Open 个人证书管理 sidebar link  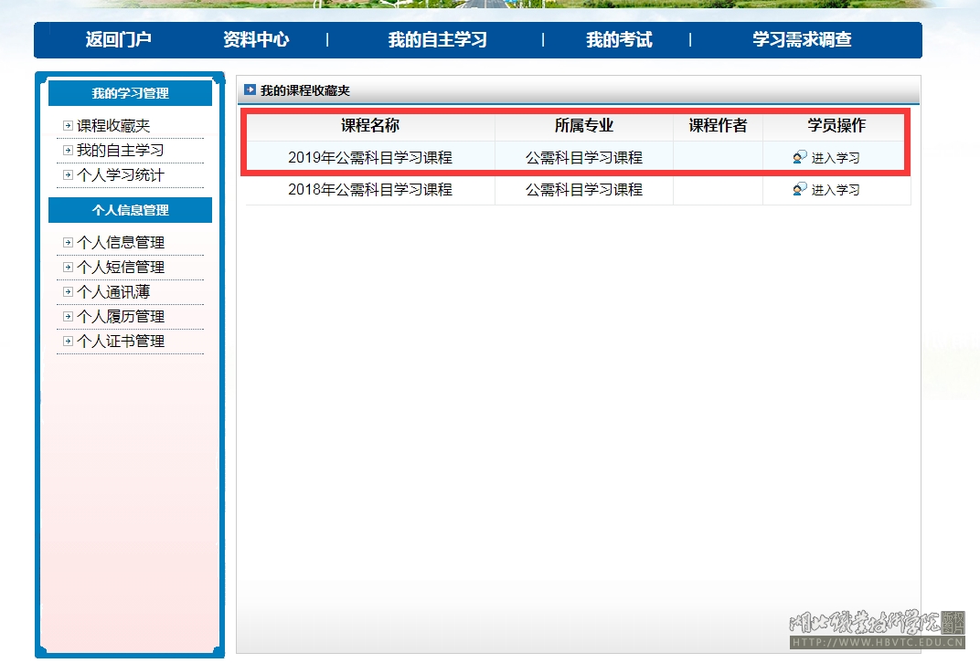point(121,342)
